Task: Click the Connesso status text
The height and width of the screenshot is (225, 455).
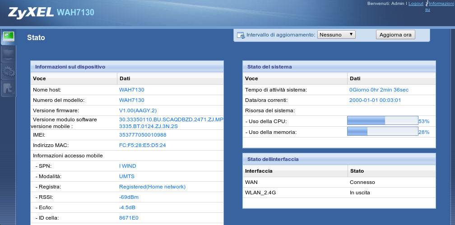Action: [x=362, y=182]
